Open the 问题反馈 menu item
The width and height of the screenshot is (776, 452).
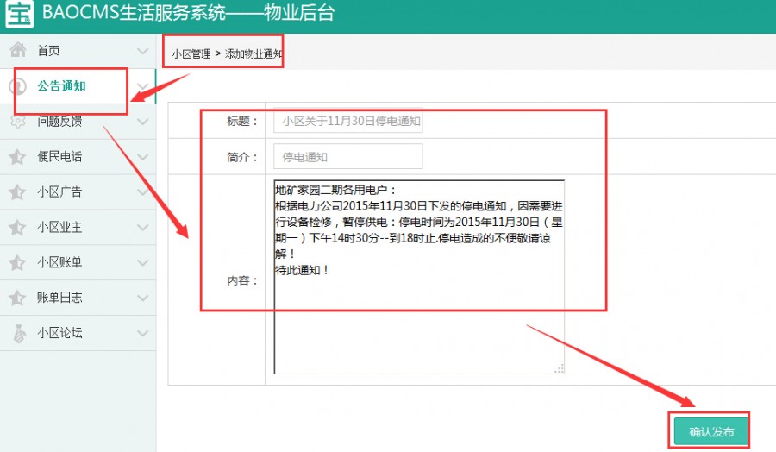pyautogui.click(x=78, y=122)
